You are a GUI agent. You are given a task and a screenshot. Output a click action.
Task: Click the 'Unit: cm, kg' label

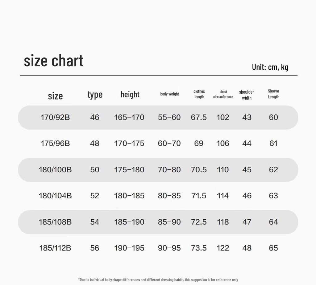pos(270,67)
